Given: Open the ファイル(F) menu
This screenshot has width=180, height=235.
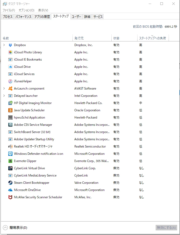Looking at the screenshot, I should [x=9, y=10].
